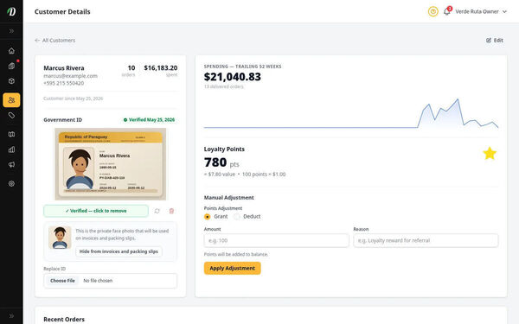Viewport: 519px width, 324px height.
Task: Expand sidebar with top double-chevron
Action: 11,31
